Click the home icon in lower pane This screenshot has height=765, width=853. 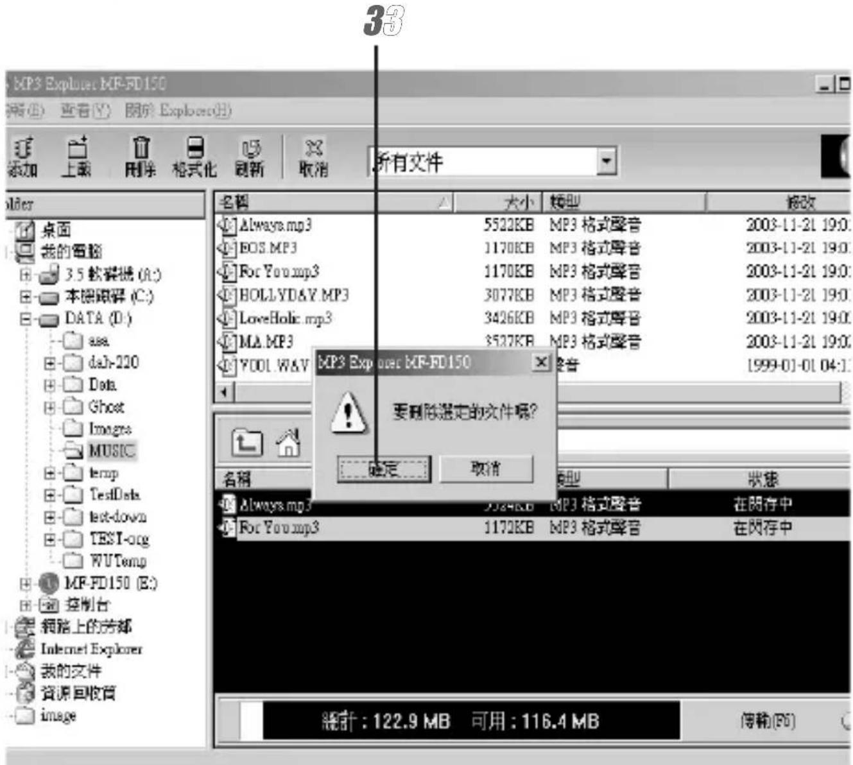click(x=288, y=443)
